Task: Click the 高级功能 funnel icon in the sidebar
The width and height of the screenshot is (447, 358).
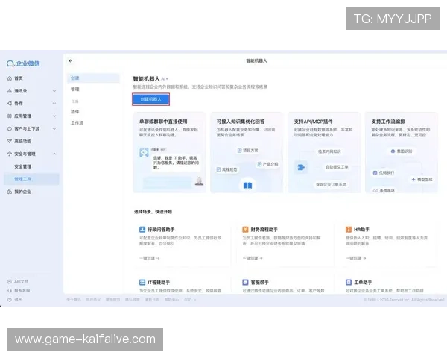Action: tap(10, 141)
